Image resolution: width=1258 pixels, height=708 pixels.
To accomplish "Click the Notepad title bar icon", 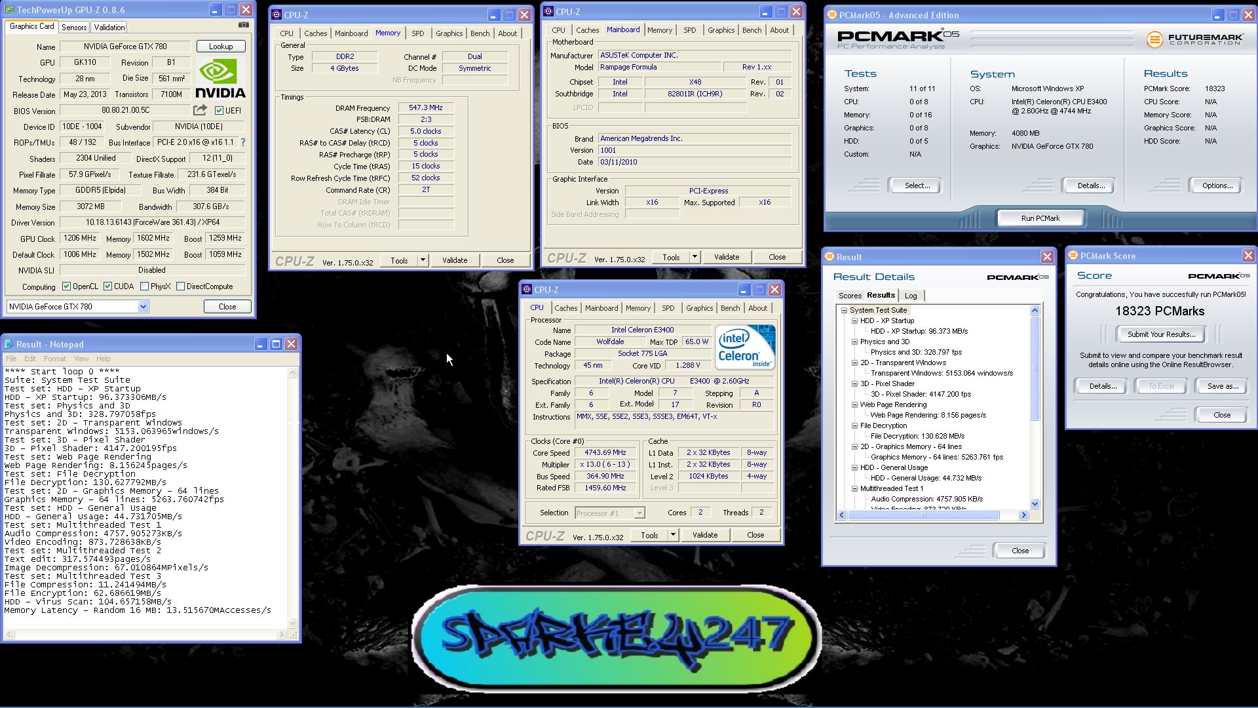I will 9,344.
